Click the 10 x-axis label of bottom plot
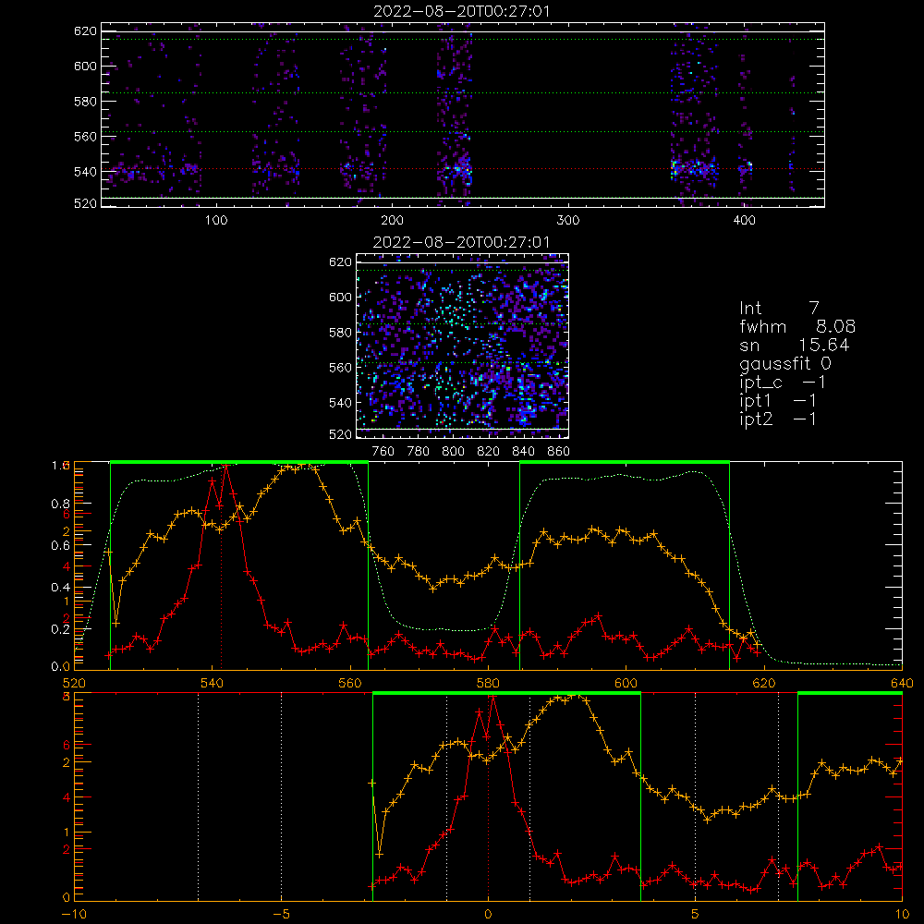 [902, 915]
